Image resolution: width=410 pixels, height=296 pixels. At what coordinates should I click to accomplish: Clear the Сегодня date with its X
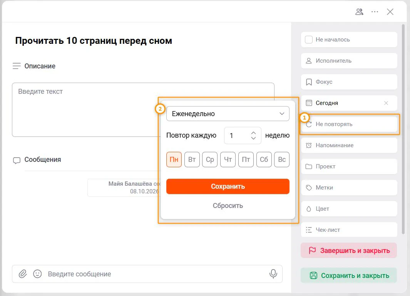(386, 103)
